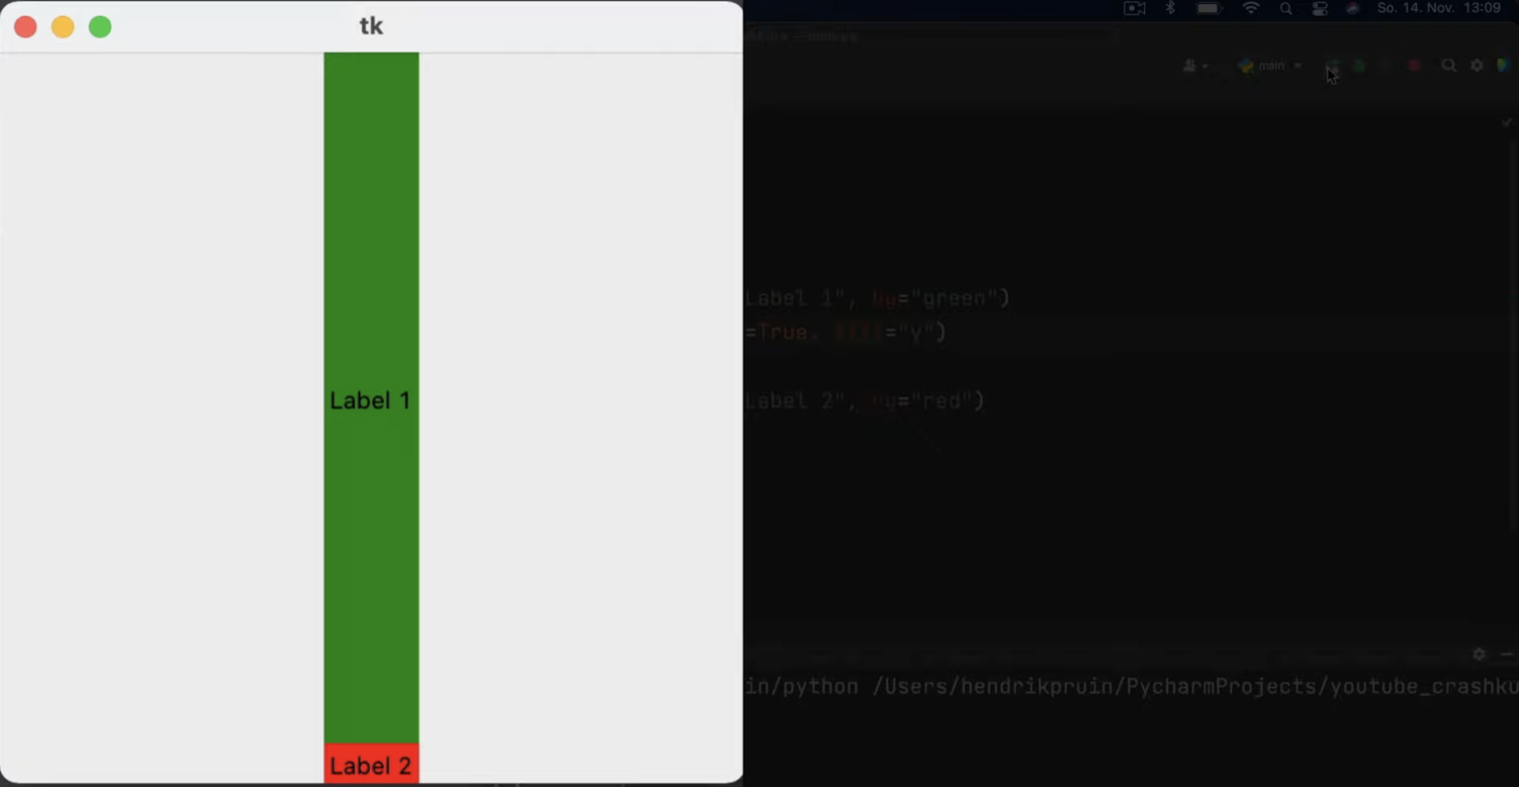The image size is (1519, 787).
Task: Open Control Center in the menu bar
Action: [1319, 8]
